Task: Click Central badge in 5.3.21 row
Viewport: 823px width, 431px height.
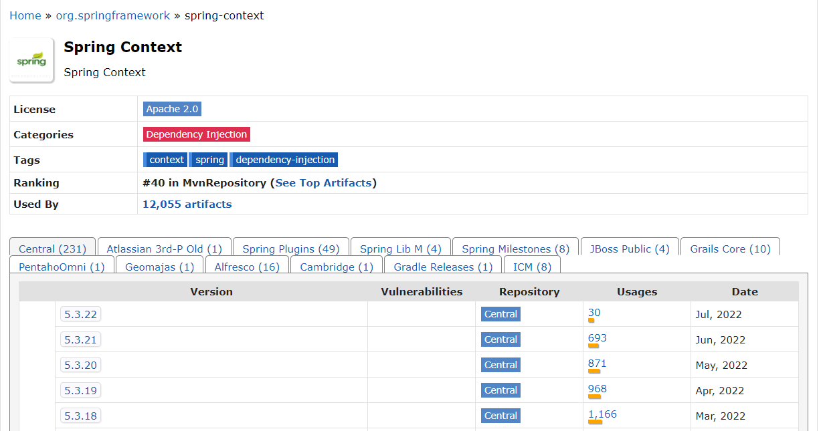Action: tap(500, 339)
